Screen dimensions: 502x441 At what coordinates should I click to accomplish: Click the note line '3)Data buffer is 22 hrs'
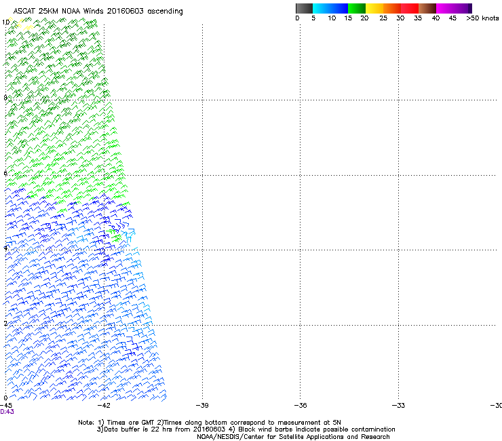pos(246,429)
